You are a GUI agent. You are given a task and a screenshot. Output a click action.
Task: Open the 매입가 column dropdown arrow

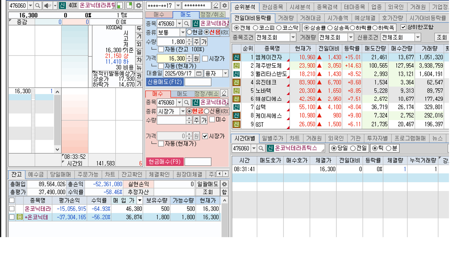click(x=139, y=200)
